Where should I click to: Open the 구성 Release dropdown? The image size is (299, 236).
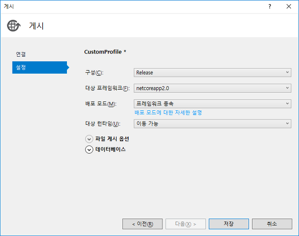[212, 73]
